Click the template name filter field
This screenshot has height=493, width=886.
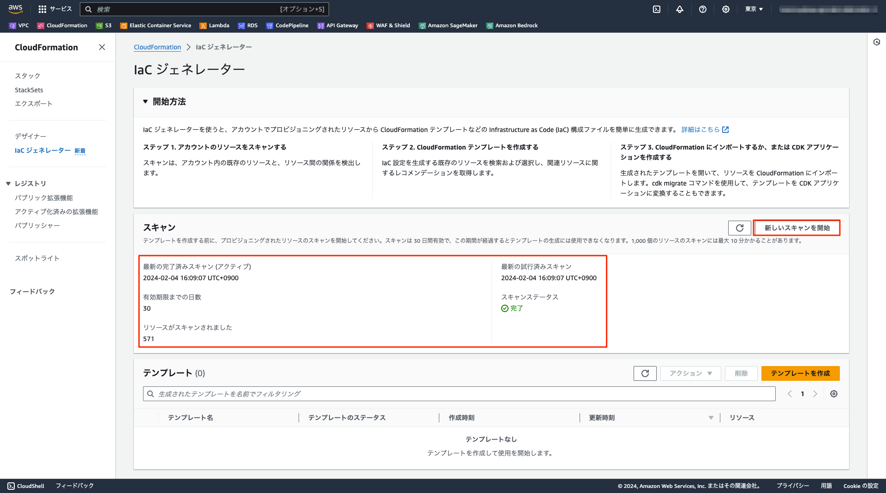click(459, 394)
